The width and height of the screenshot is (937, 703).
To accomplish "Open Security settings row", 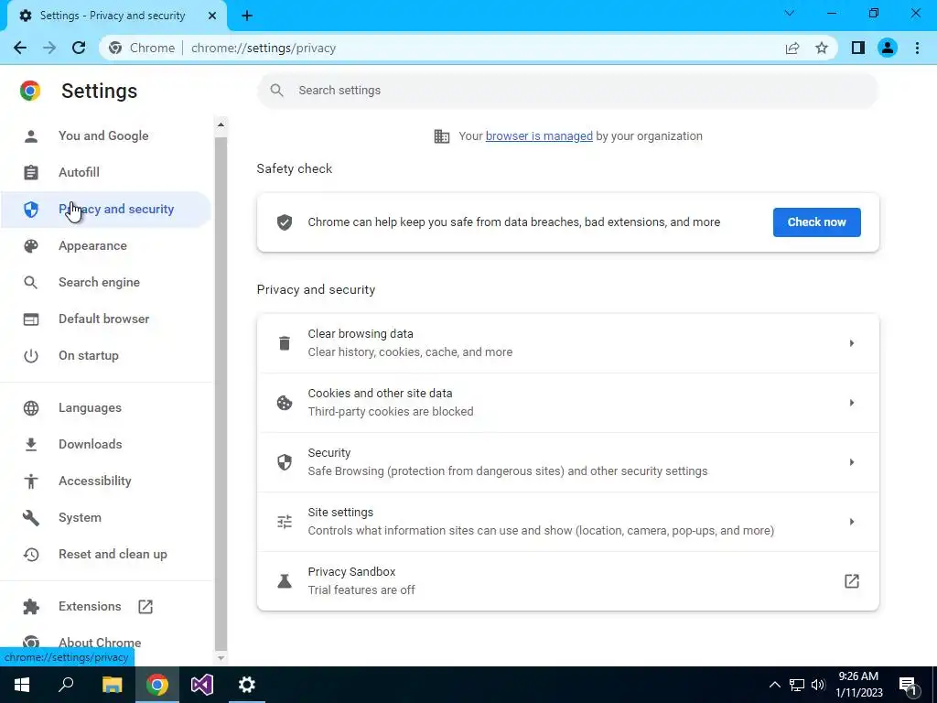I will [567, 462].
